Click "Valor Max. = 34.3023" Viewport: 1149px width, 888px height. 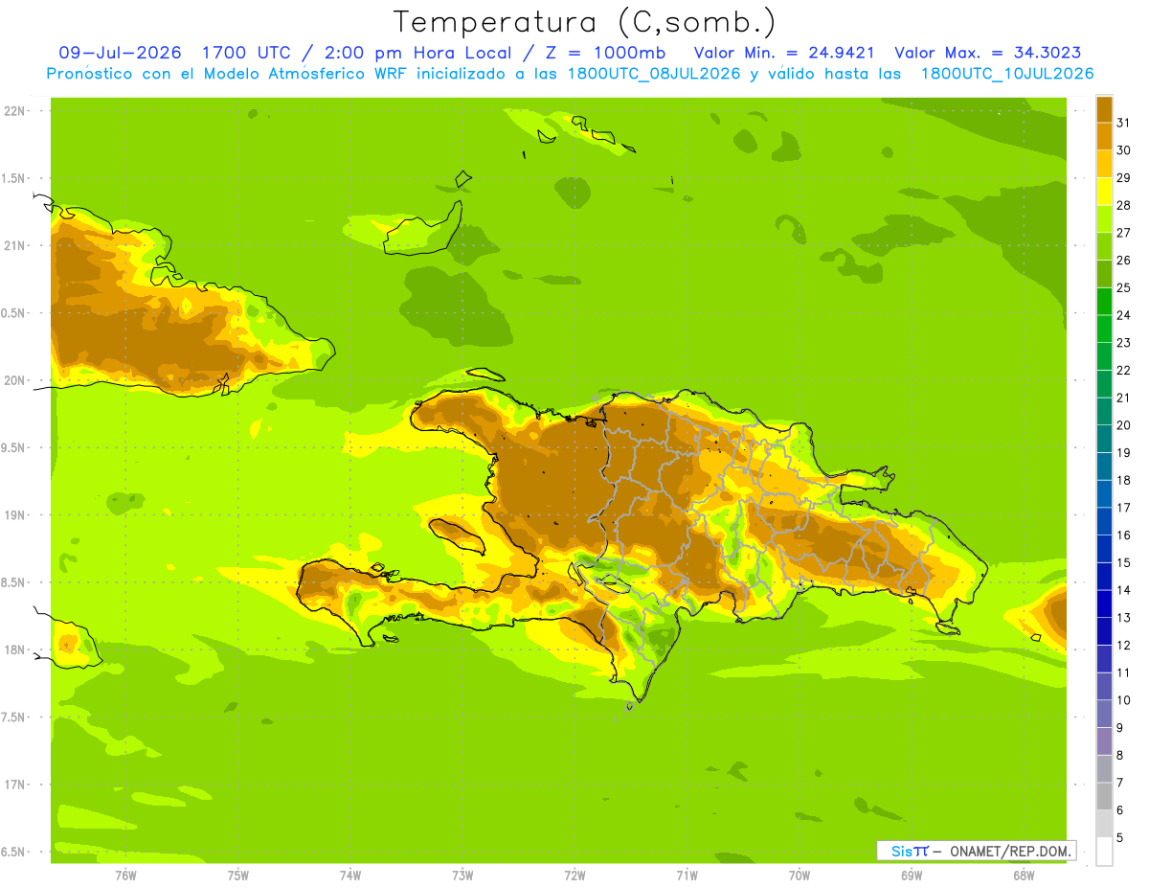click(x=987, y=53)
